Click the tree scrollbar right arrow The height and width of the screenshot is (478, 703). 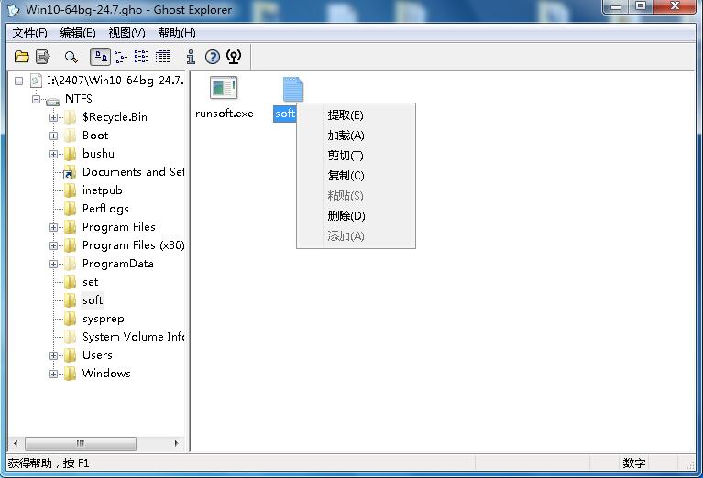[177, 443]
